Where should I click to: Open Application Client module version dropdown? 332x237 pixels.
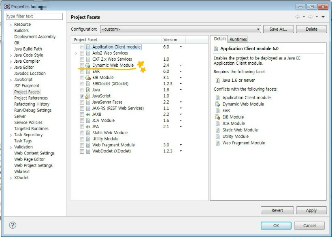click(181, 47)
